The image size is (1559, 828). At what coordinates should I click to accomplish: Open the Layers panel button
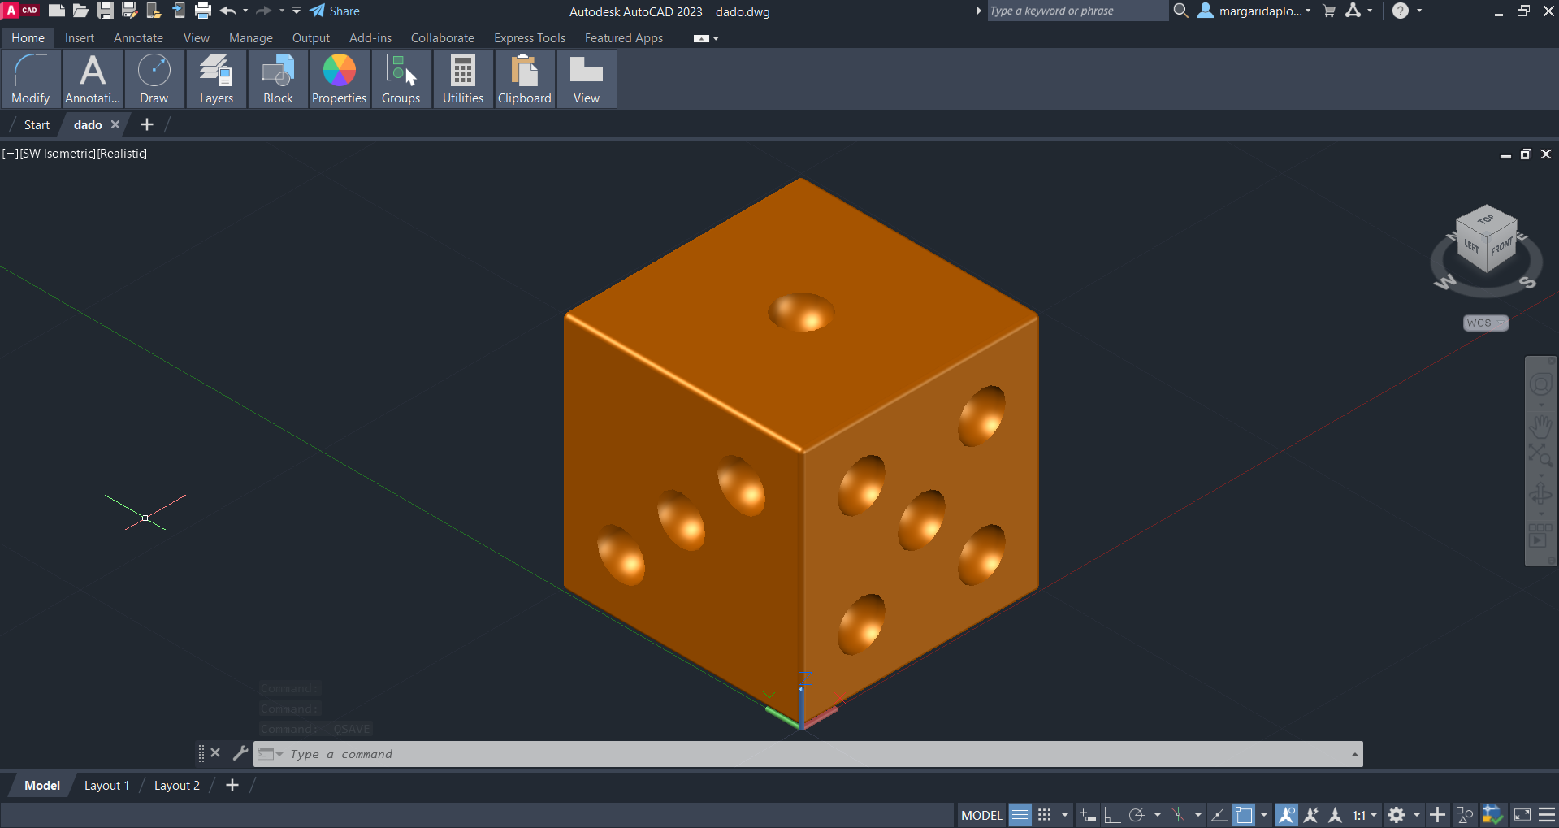(216, 79)
